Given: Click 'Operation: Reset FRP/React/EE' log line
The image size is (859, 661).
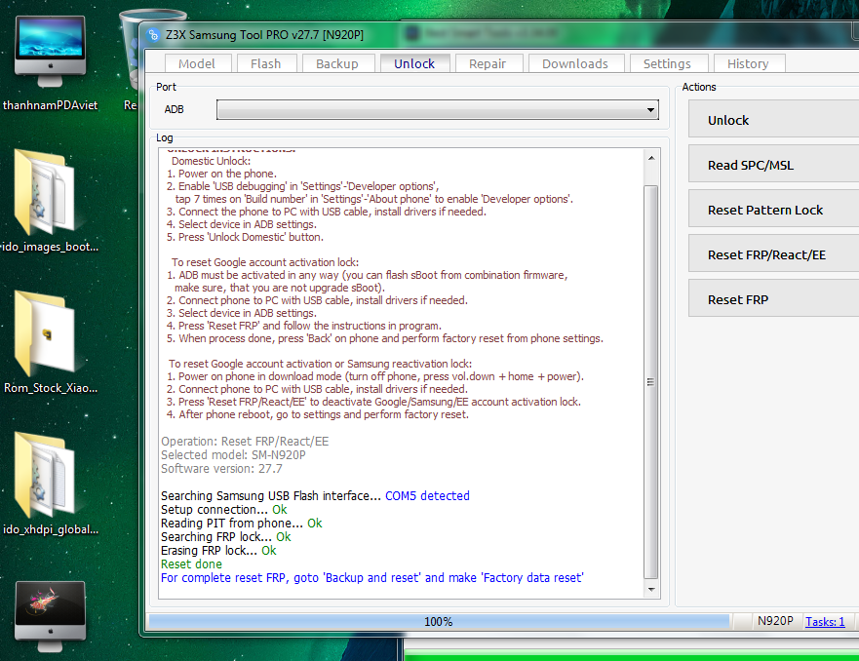Looking at the screenshot, I should (245, 442).
